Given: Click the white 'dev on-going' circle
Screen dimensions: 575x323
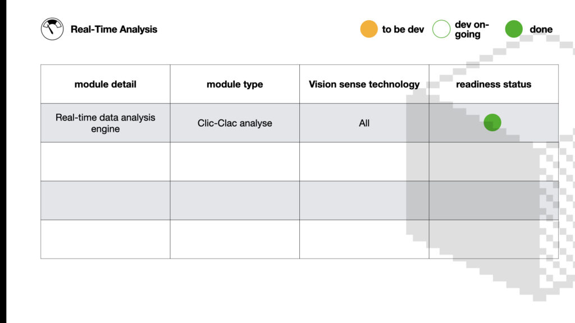Looking at the screenshot, I should click(441, 29).
